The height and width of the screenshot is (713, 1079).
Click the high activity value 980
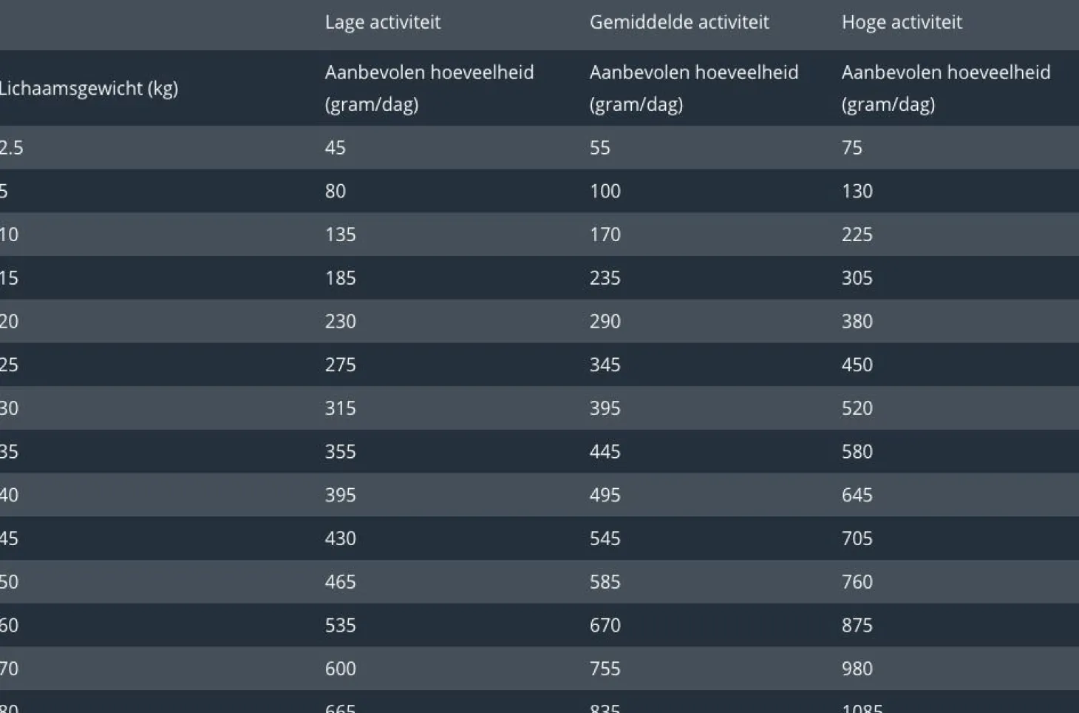857,669
